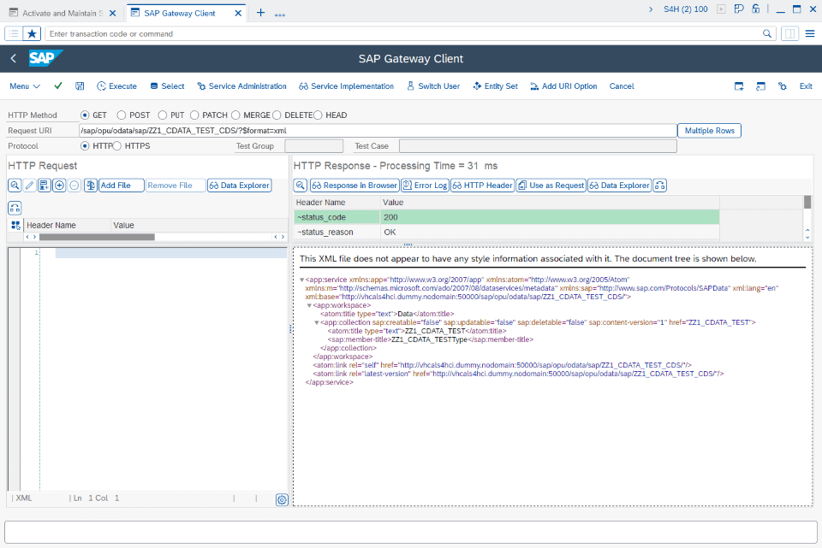
Task: Open the Find magnifier in HTTP Request toolbar
Action: [15, 185]
